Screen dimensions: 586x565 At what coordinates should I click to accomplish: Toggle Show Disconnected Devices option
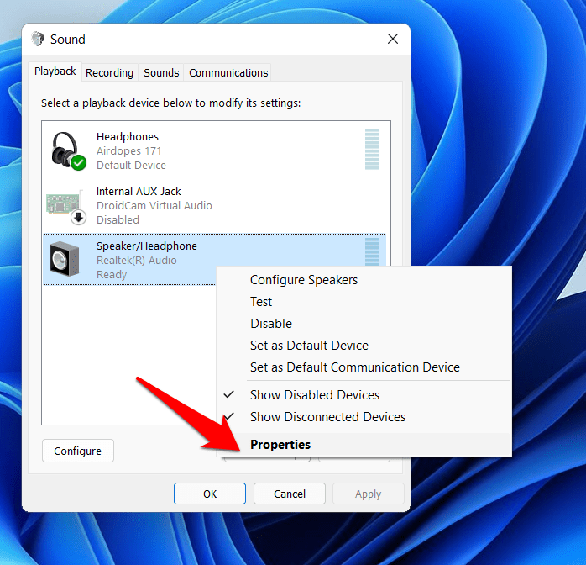coord(327,417)
